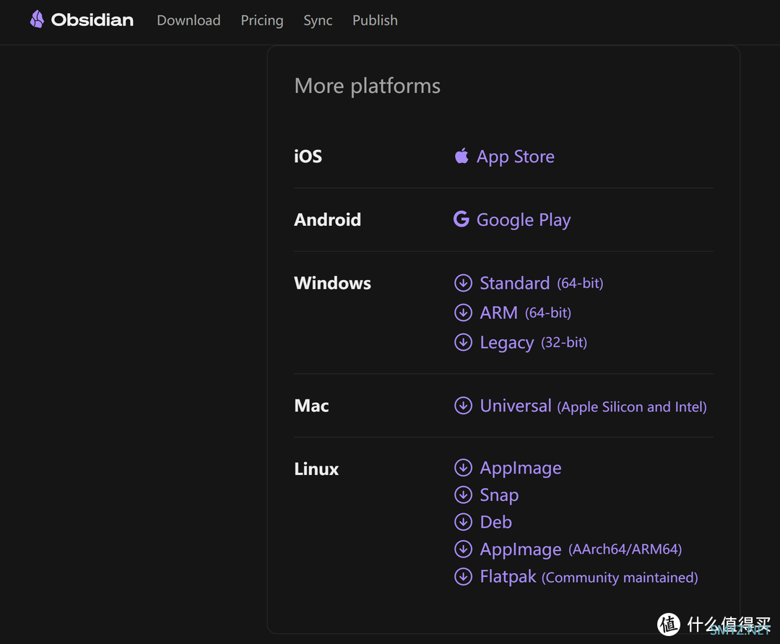
Task: Download the Windows ARM (64-bit) build
Action: click(x=525, y=313)
